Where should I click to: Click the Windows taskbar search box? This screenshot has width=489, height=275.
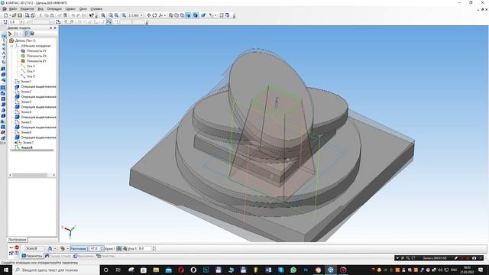click(56, 270)
